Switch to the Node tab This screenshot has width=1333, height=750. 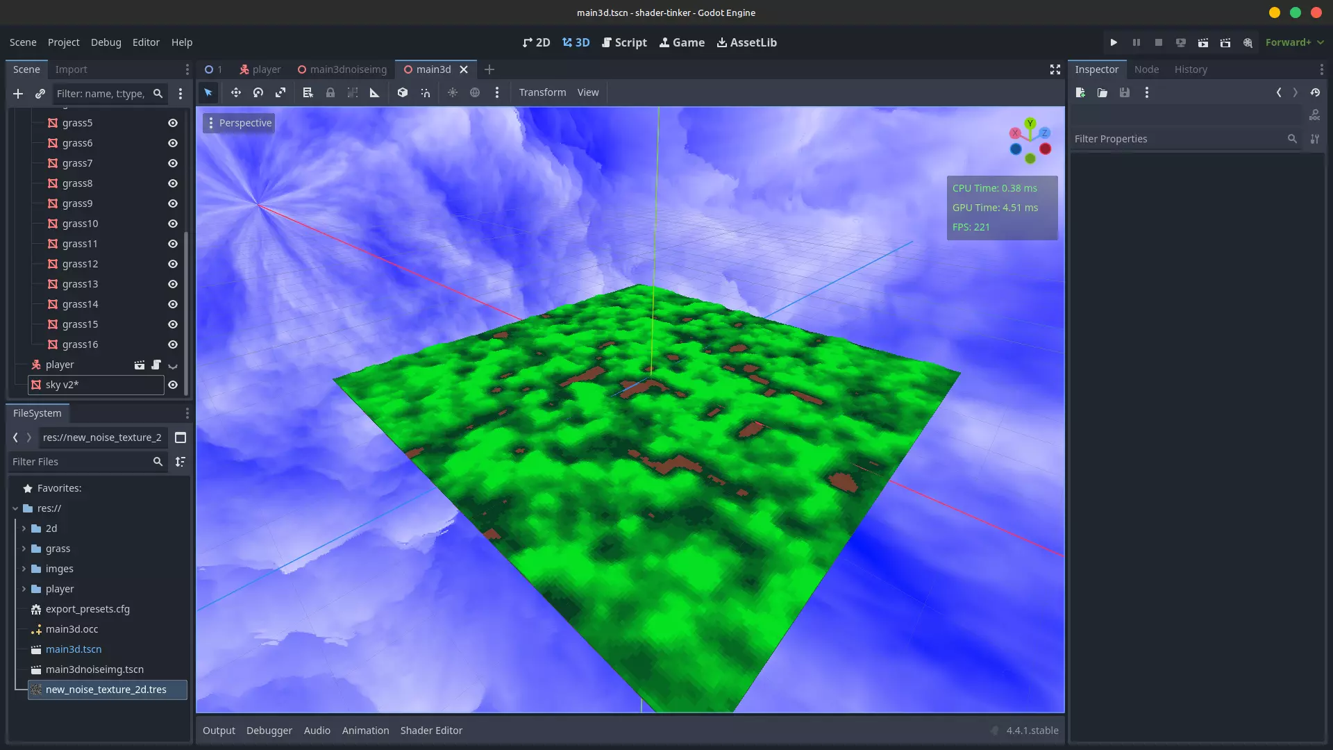[1146, 69]
